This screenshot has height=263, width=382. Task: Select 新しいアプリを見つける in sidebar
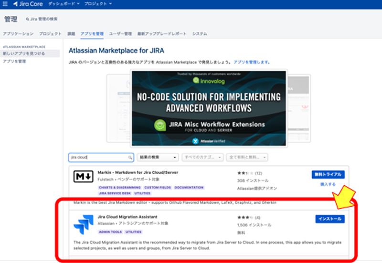point(30,53)
